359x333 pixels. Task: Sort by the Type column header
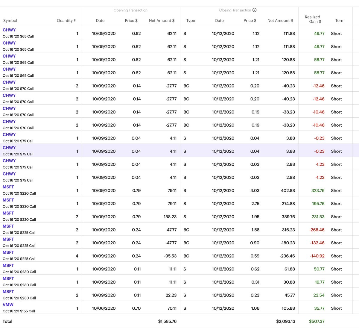(x=191, y=21)
